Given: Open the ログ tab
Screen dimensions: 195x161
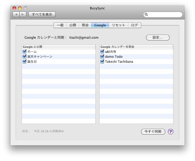Looking at the screenshot, I should [x=135, y=25].
